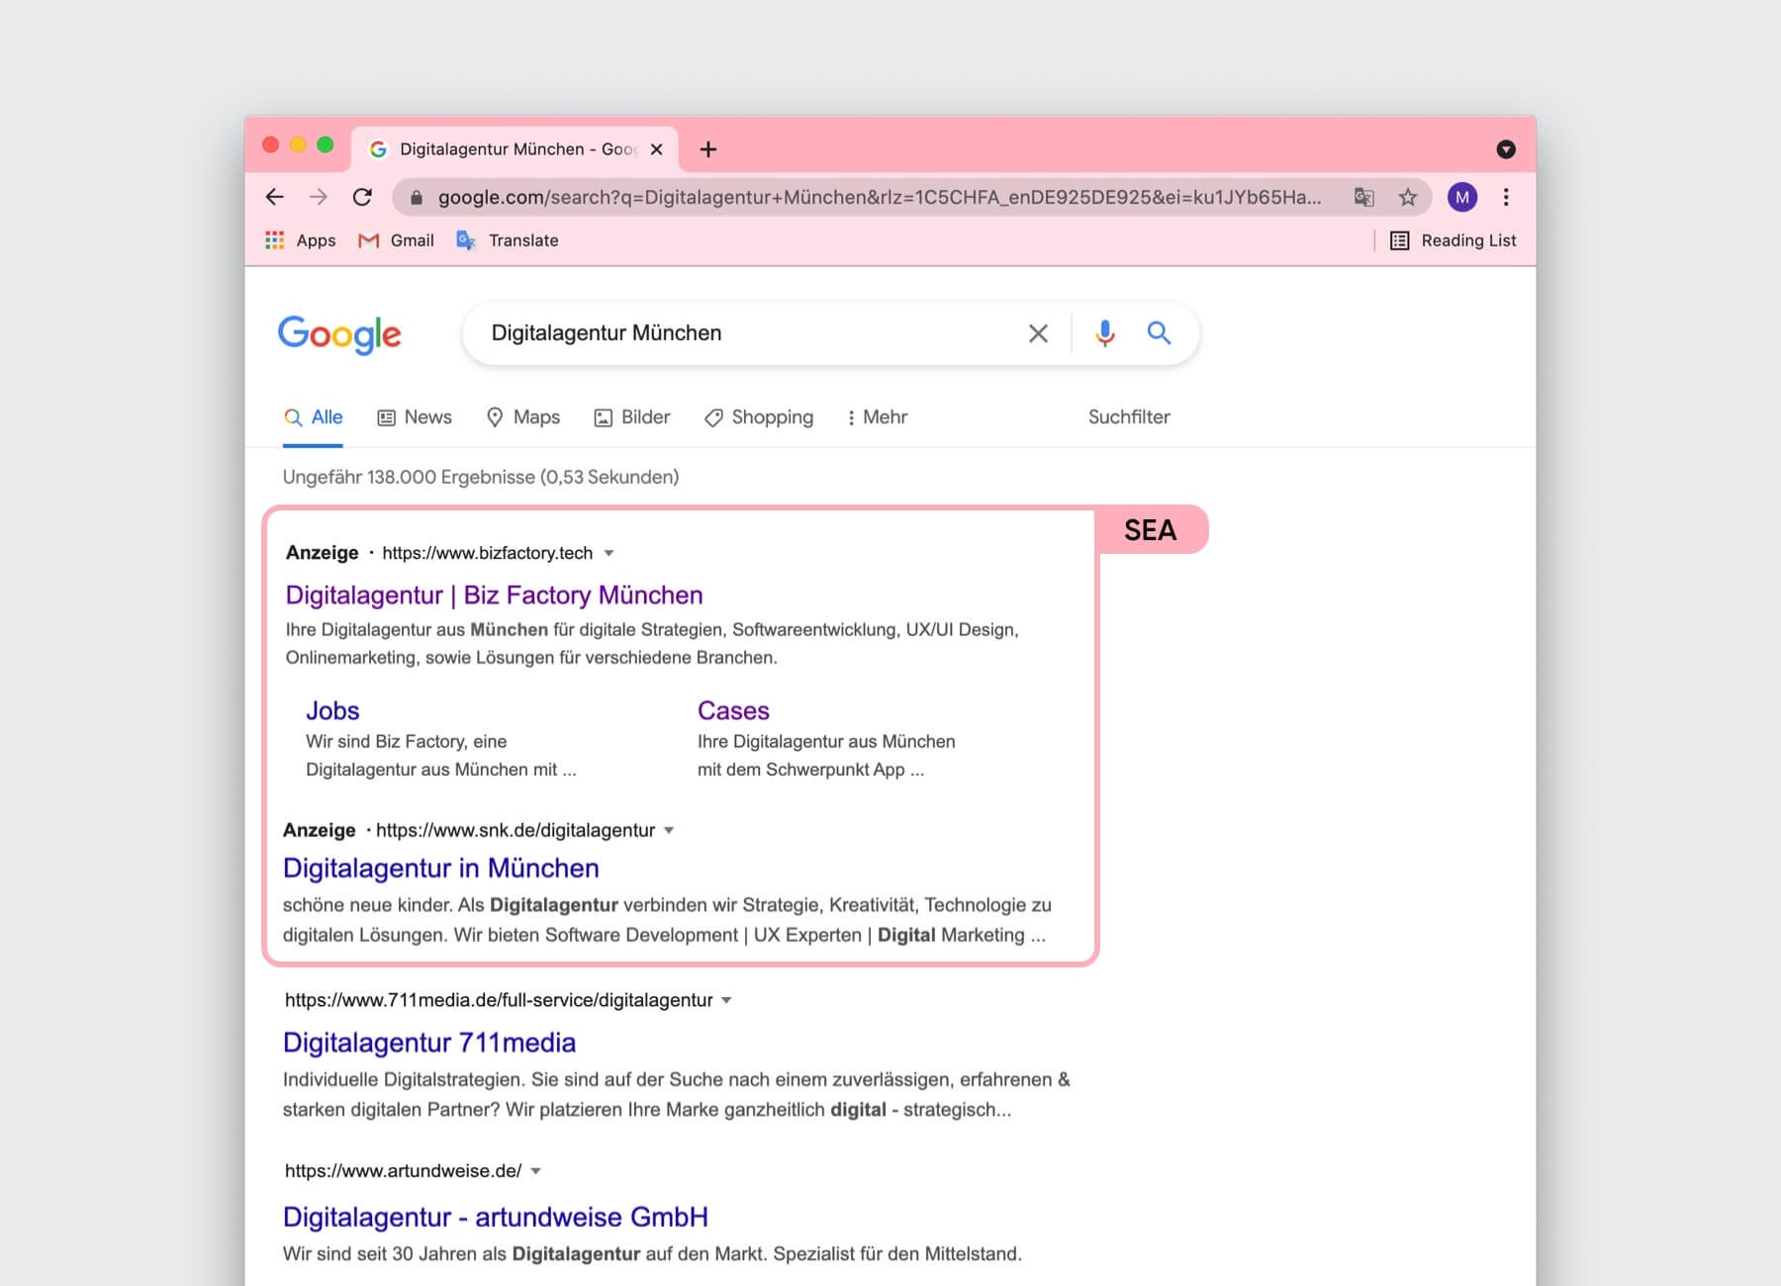Open the Gmail bookmark
This screenshot has width=1781, height=1286.
(x=396, y=240)
